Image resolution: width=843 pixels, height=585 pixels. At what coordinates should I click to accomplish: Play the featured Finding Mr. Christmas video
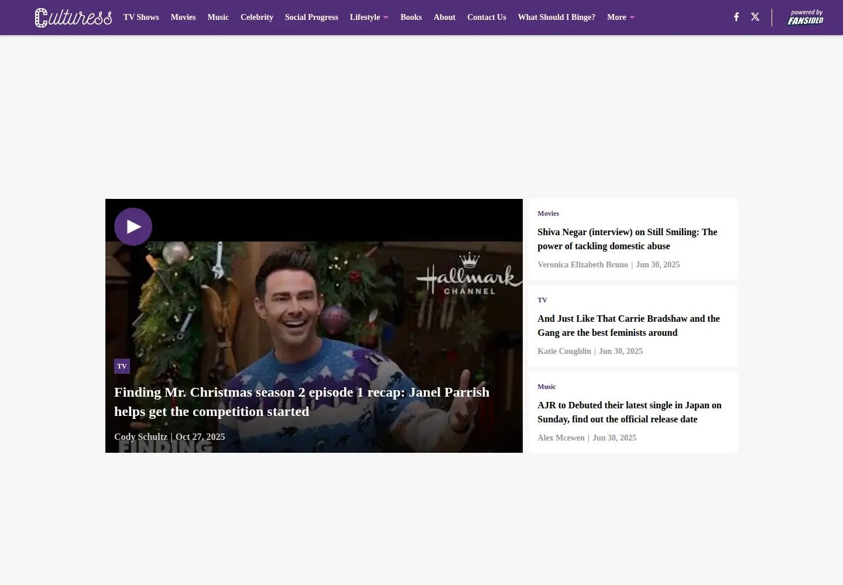[x=133, y=226]
